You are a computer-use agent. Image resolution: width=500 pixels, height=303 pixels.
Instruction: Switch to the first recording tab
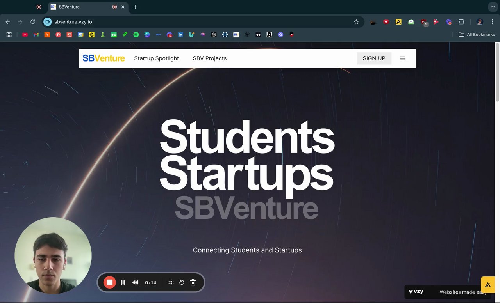(x=39, y=7)
